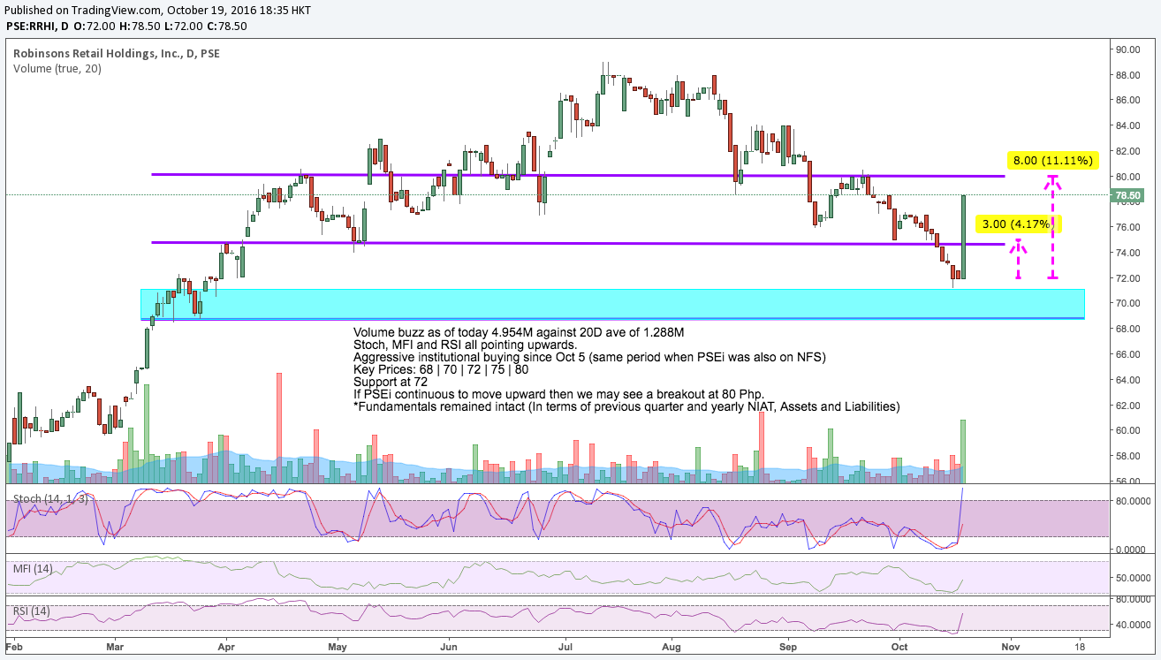The height and width of the screenshot is (660, 1161).
Task: Select the 'Support at 72' note line
Action: point(390,382)
